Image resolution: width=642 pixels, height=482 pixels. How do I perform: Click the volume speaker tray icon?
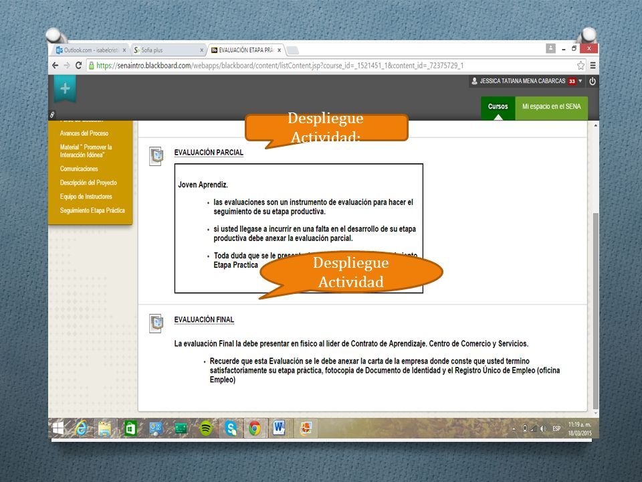(543, 428)
